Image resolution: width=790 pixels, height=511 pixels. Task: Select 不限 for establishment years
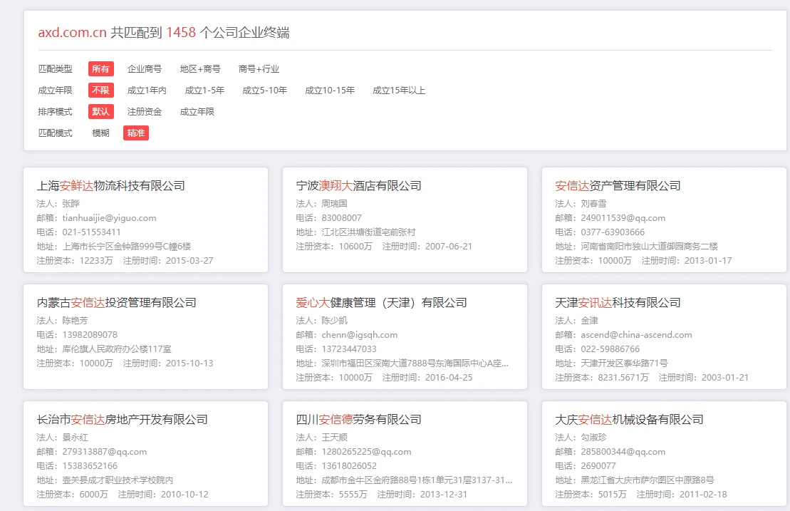(100, 91)
